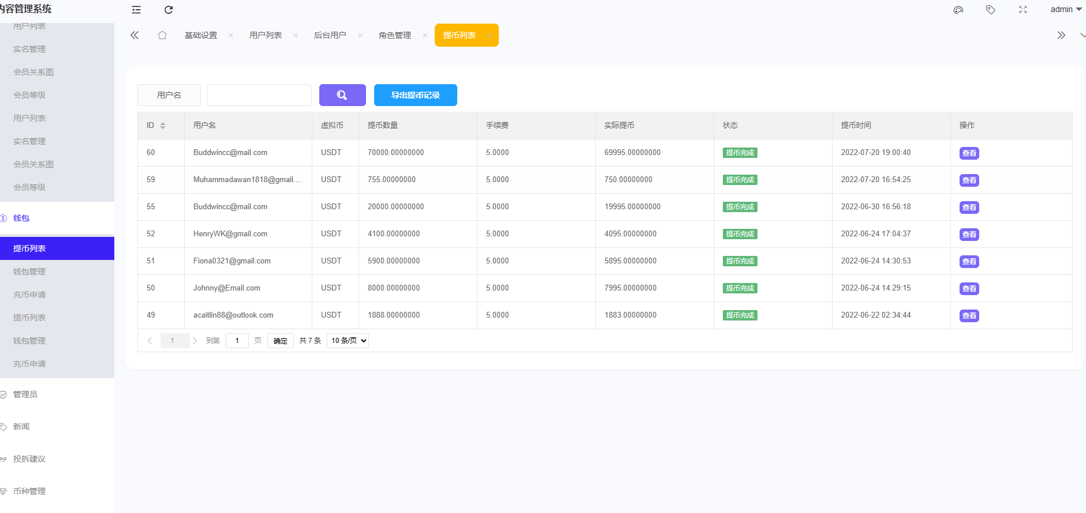1086x513 pixels.
Task: Expand the 币种管理 sidebar section
Action: point(29,491)
